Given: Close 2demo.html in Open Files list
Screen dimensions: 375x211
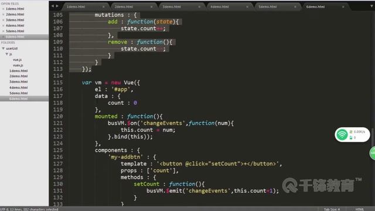Looking at the screenshot, I should pyautogui.click(x=3, y=14).
